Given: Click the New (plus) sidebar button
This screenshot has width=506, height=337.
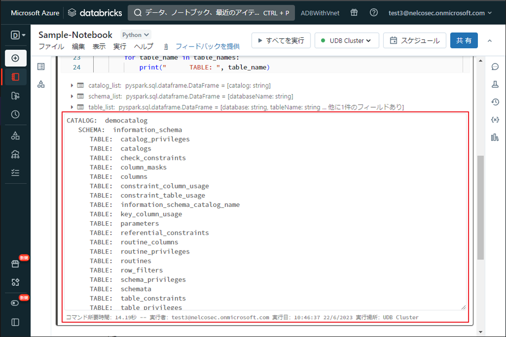Looking at the screenshot, I should (x=15, y=58).
